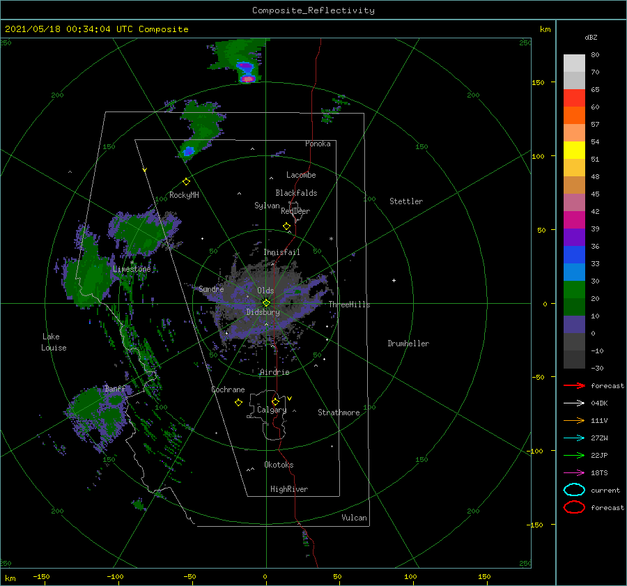The image size is (627, 586).
Task: Click the orange 57-60 dBZ swatch
Action: (574, 116)
